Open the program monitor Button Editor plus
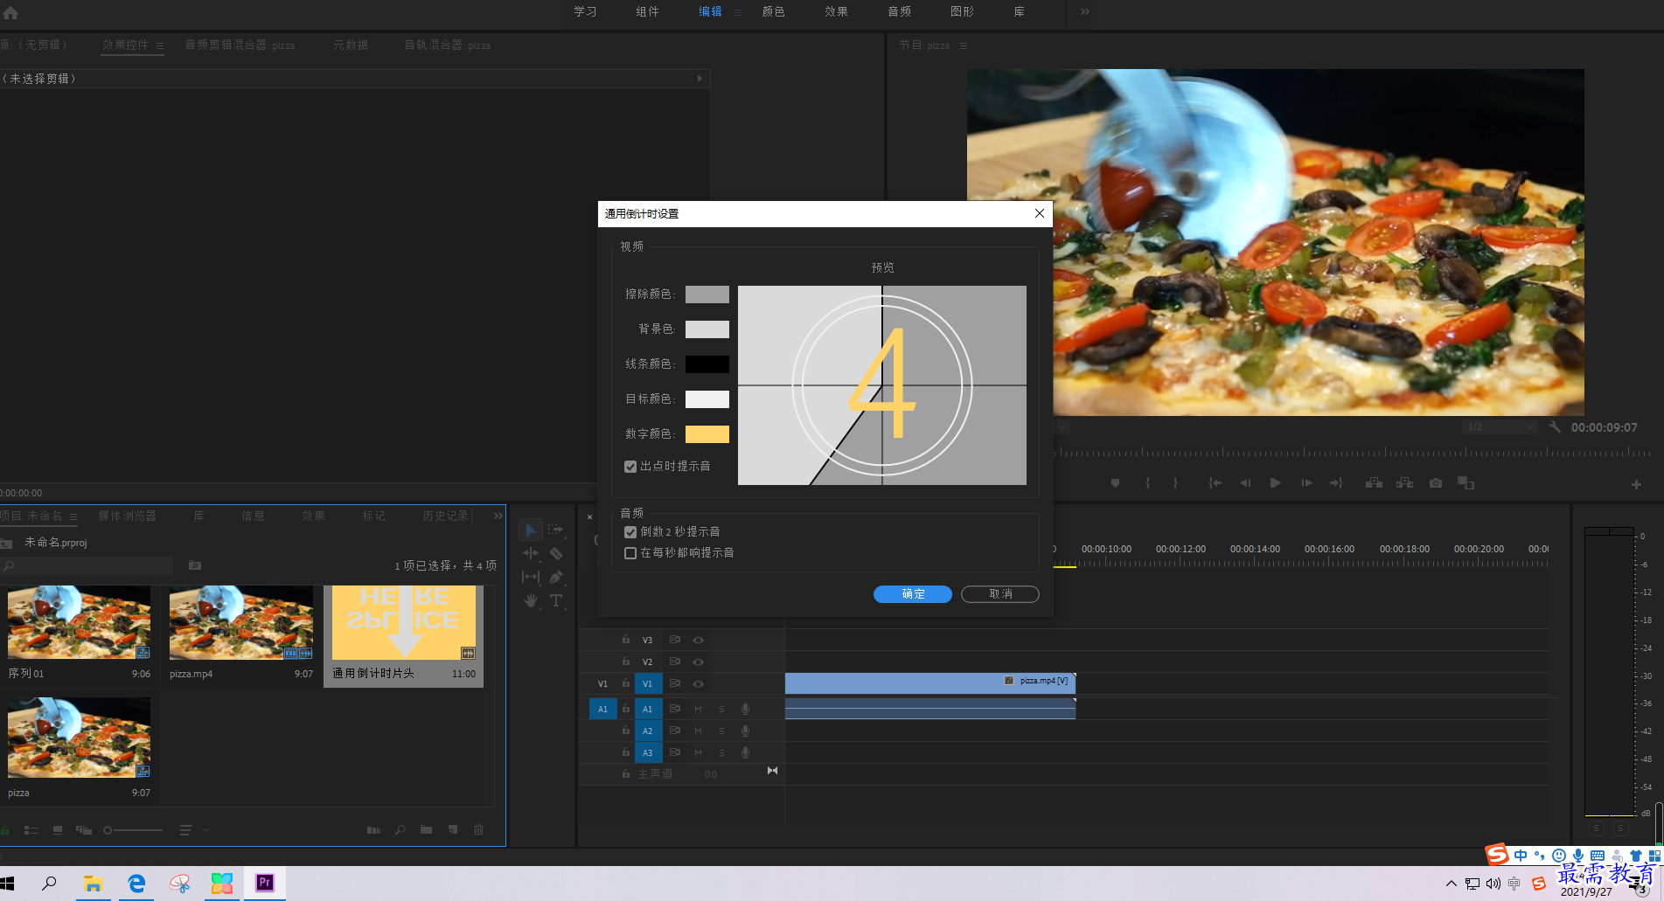The height and width of the screenshot is (901, 1664). 1636,484
